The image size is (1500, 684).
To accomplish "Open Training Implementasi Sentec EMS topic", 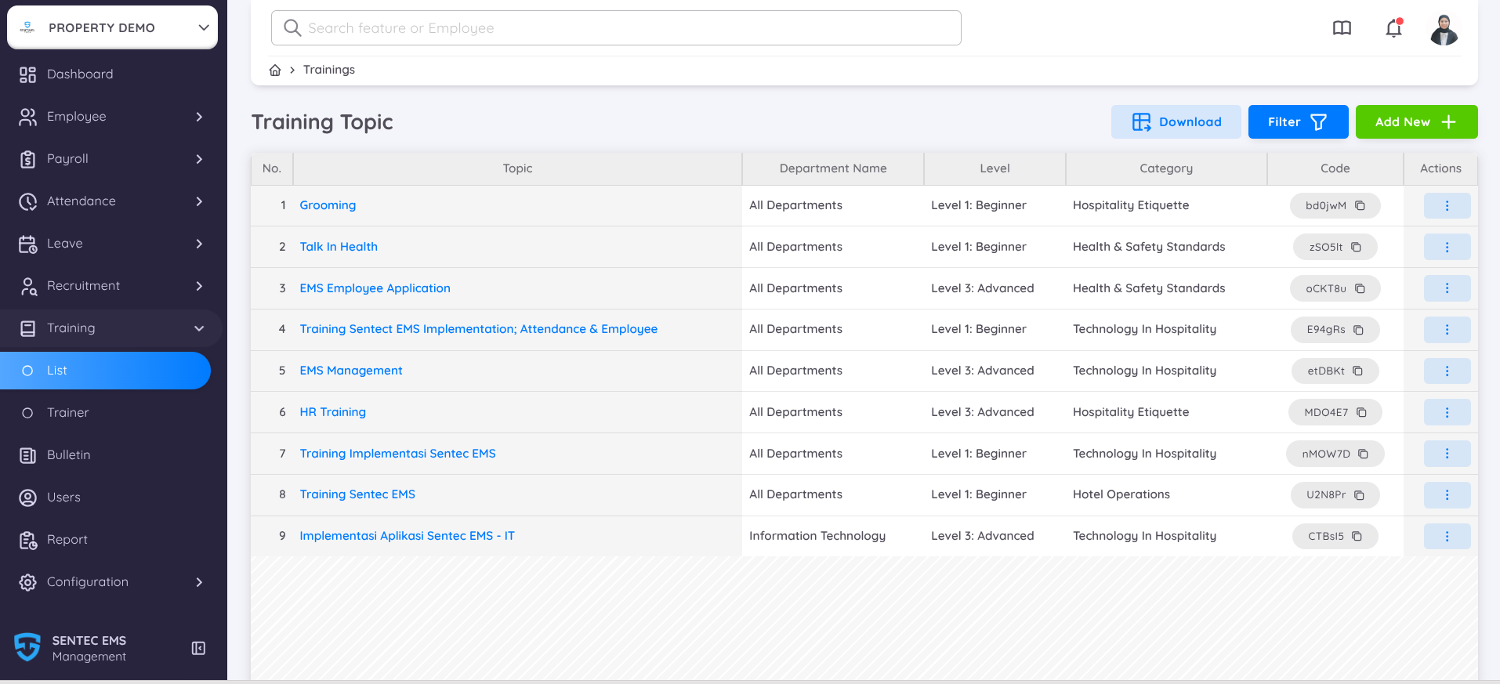I will point(397,454).
